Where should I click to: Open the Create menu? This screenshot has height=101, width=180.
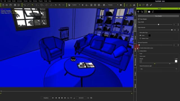[9, 1]
